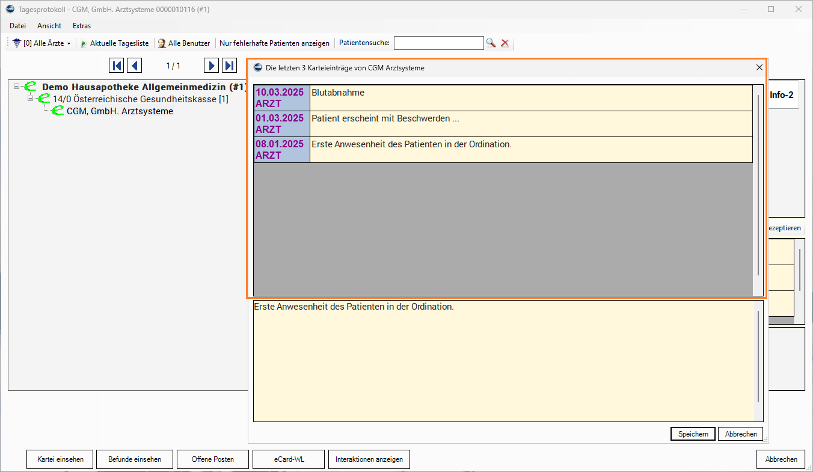Collapse the Österreichische Gesundheitskasse tree node
813x472 pixels.
pos(30,99)
